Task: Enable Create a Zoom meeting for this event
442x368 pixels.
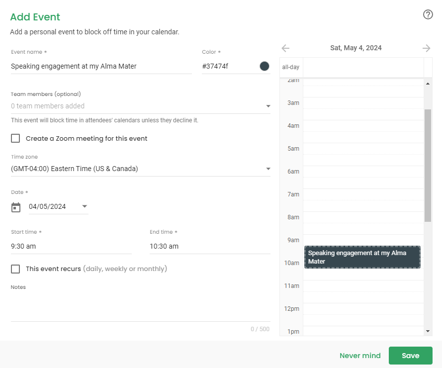Action: tap(15, 138)
